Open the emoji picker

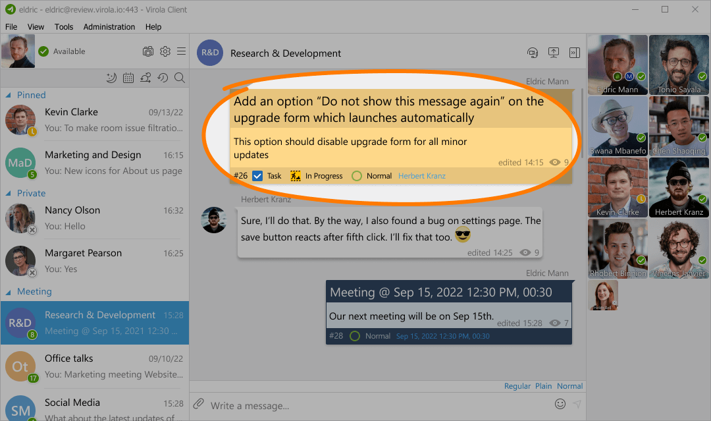pos(560,404)
